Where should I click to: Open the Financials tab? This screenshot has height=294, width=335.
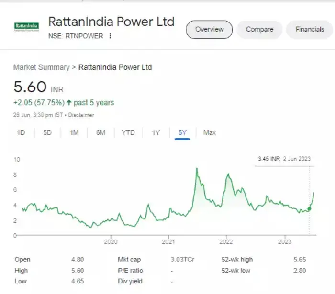point(309,30)
